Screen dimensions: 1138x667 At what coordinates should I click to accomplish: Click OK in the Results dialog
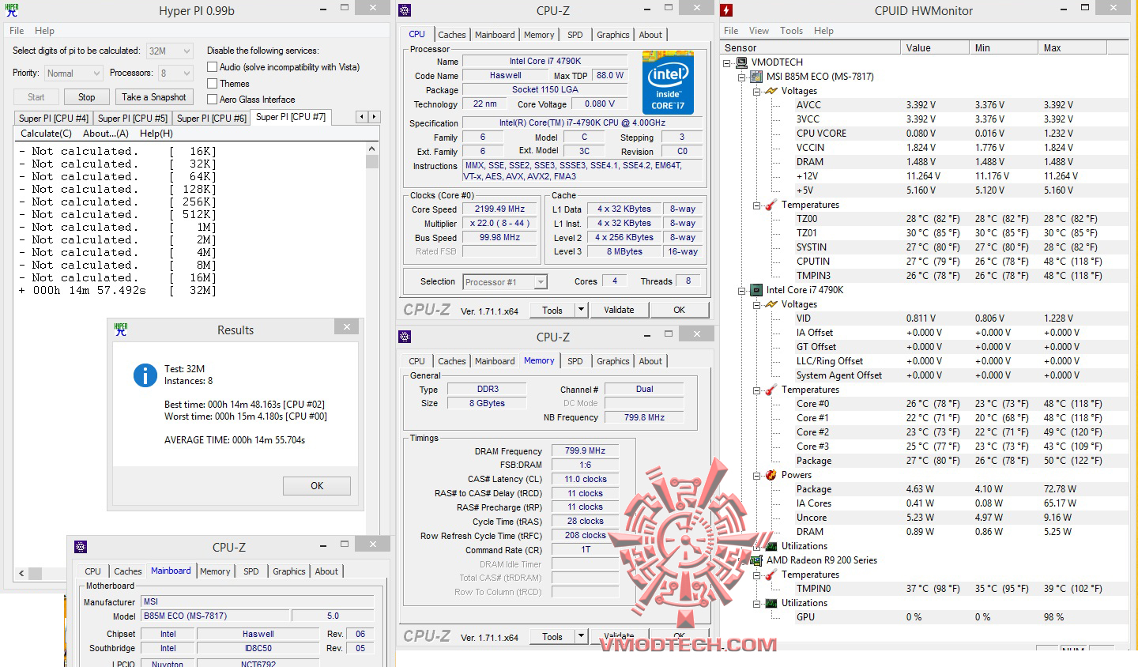[317, 486]
